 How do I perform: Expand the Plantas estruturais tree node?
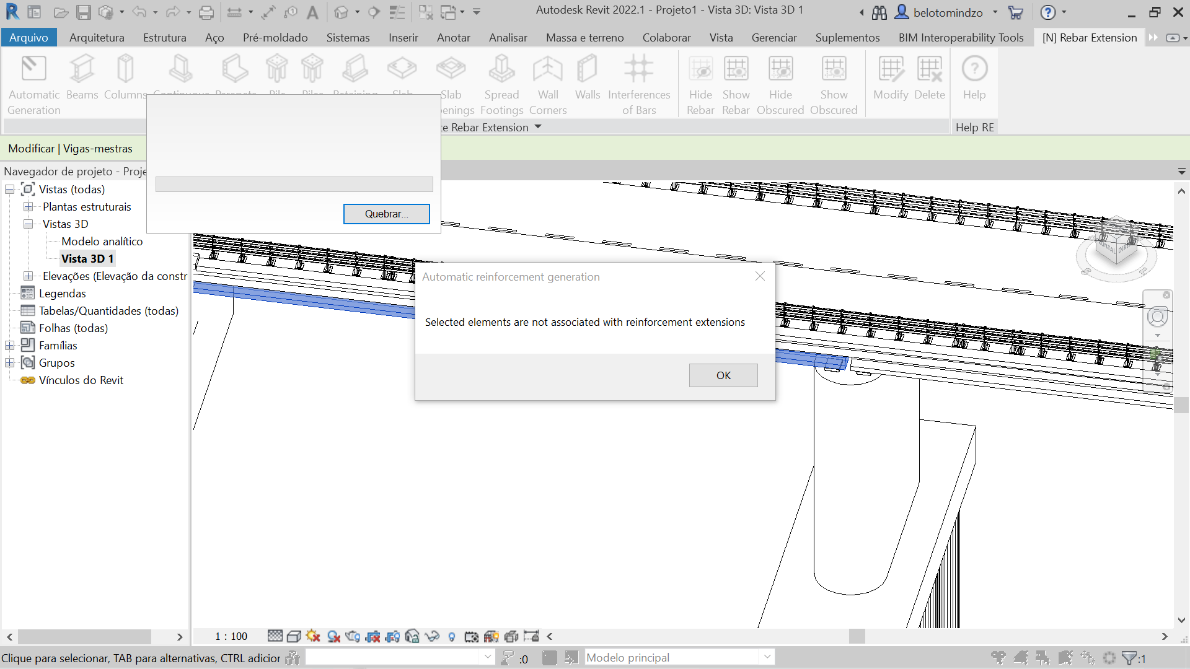click(29, 206)
